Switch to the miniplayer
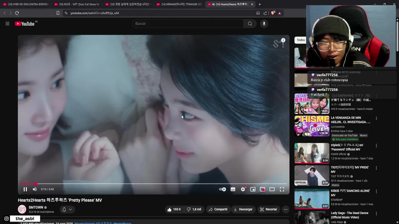 pyautogui.click(x=253, y=189)
